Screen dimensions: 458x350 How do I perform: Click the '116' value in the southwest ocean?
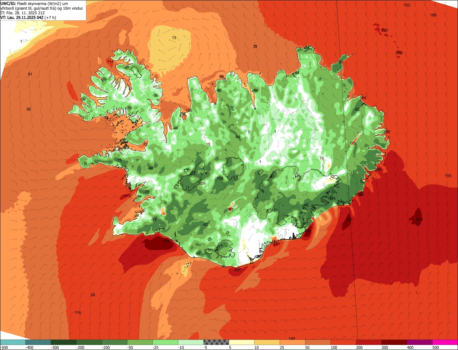click(x=78, y=312)
